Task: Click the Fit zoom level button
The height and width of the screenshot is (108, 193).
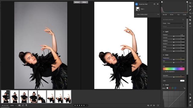Action: 5,105
